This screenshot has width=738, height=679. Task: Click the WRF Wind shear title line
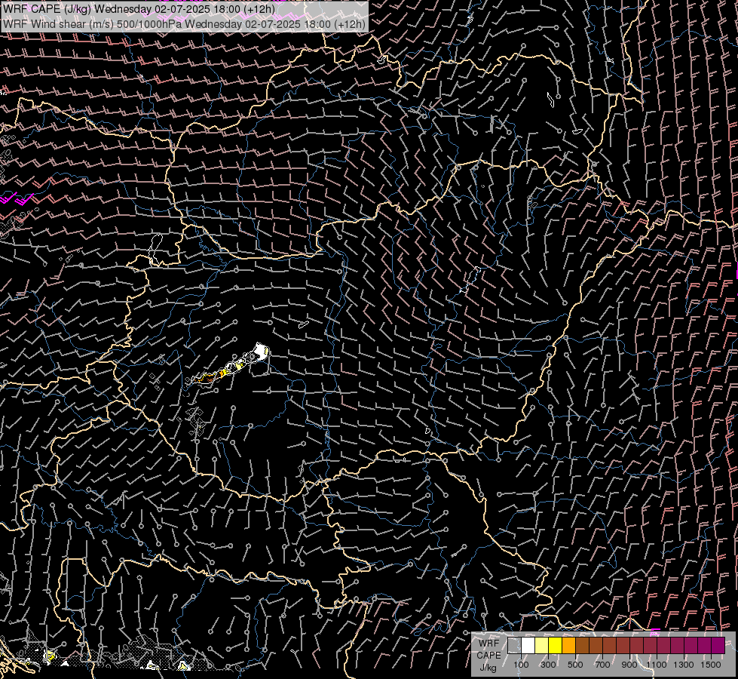[x=184, y=24]
